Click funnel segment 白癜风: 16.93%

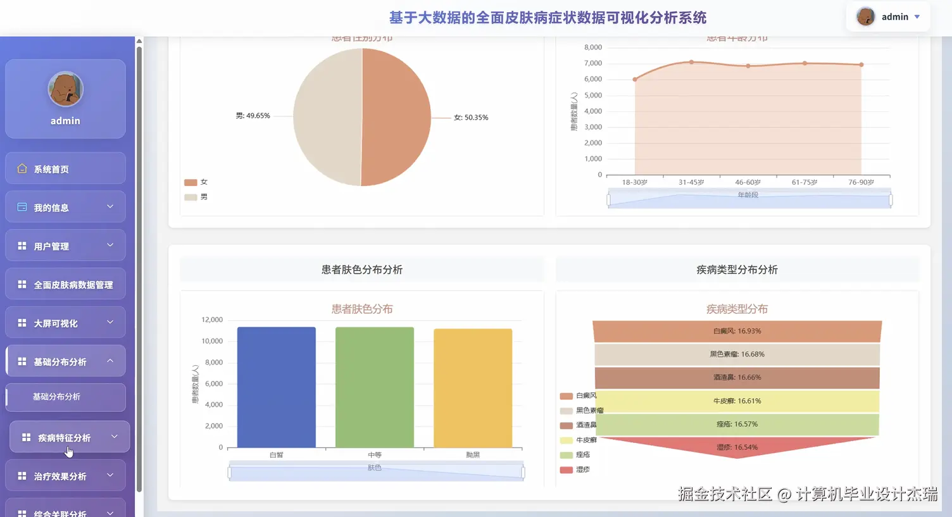click(x=737, y=331)
